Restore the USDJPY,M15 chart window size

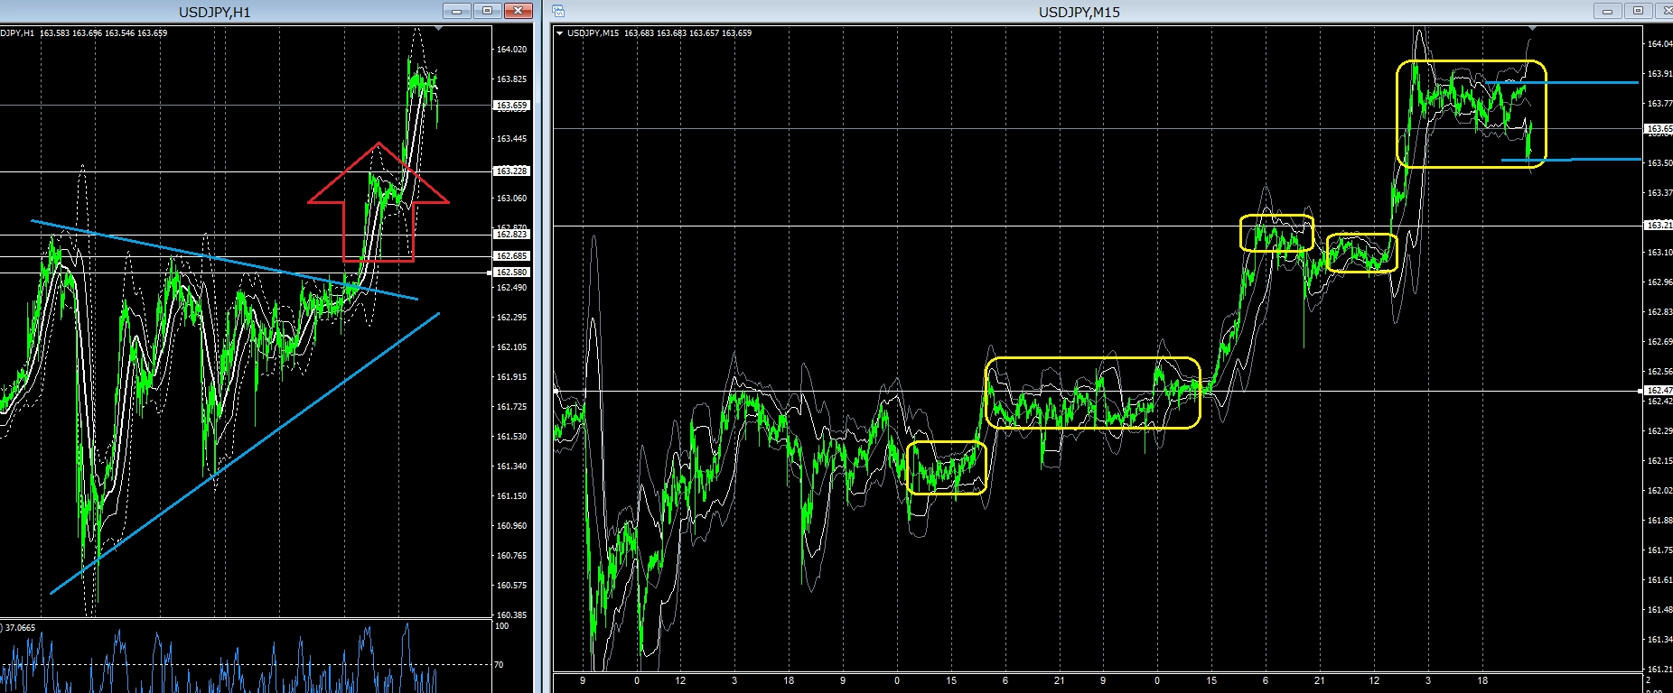coord(1639,11)
